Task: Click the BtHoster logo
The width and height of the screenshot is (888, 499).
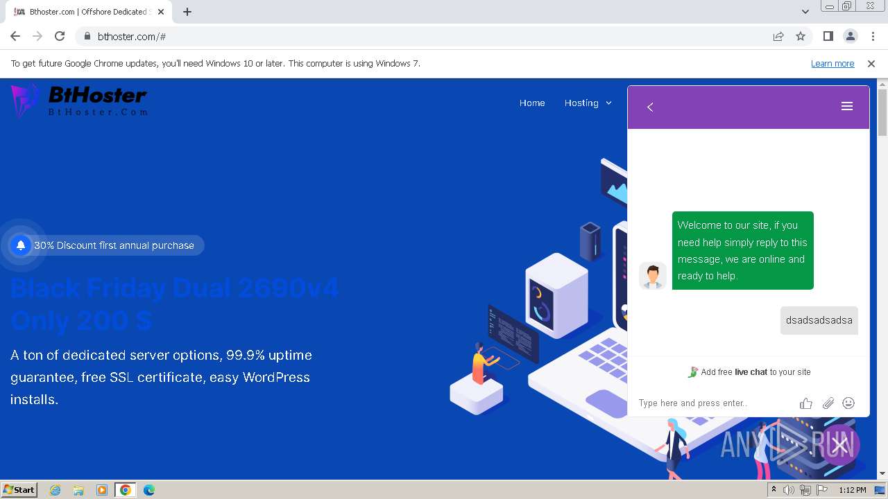Action: (78, 100)
